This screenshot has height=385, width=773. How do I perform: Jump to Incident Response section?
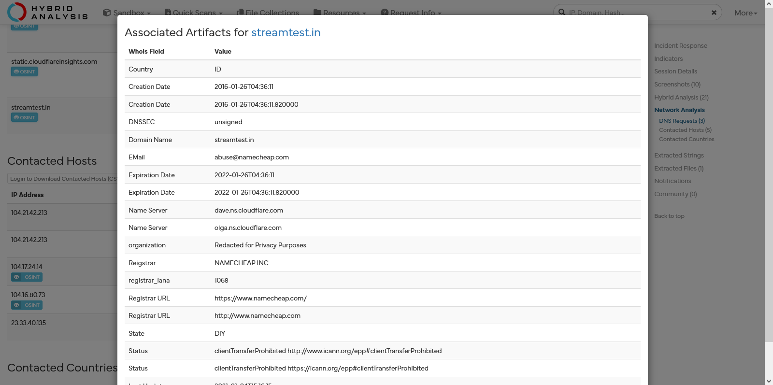click(680, 46)
